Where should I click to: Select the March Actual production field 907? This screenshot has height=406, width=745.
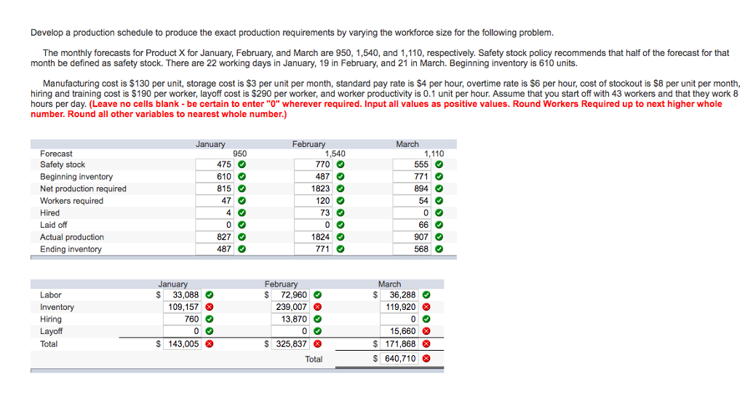412,236
